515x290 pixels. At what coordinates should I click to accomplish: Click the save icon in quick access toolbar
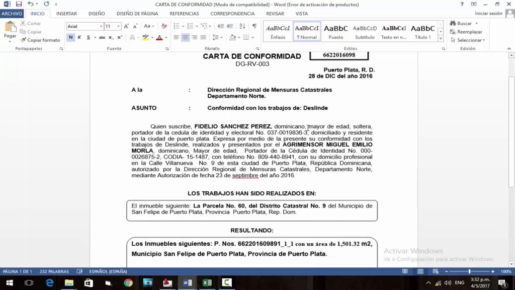pos(19,4)
